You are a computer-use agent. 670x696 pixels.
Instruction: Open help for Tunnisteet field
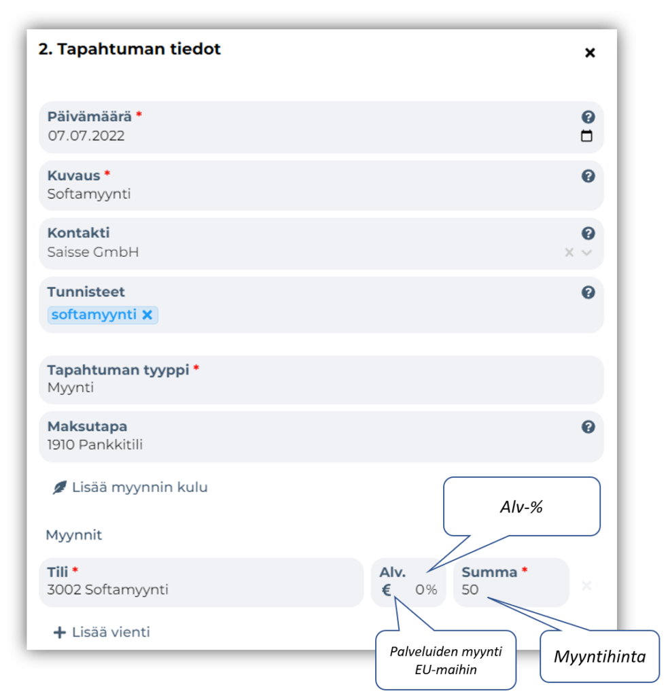(x=588, y=292)
